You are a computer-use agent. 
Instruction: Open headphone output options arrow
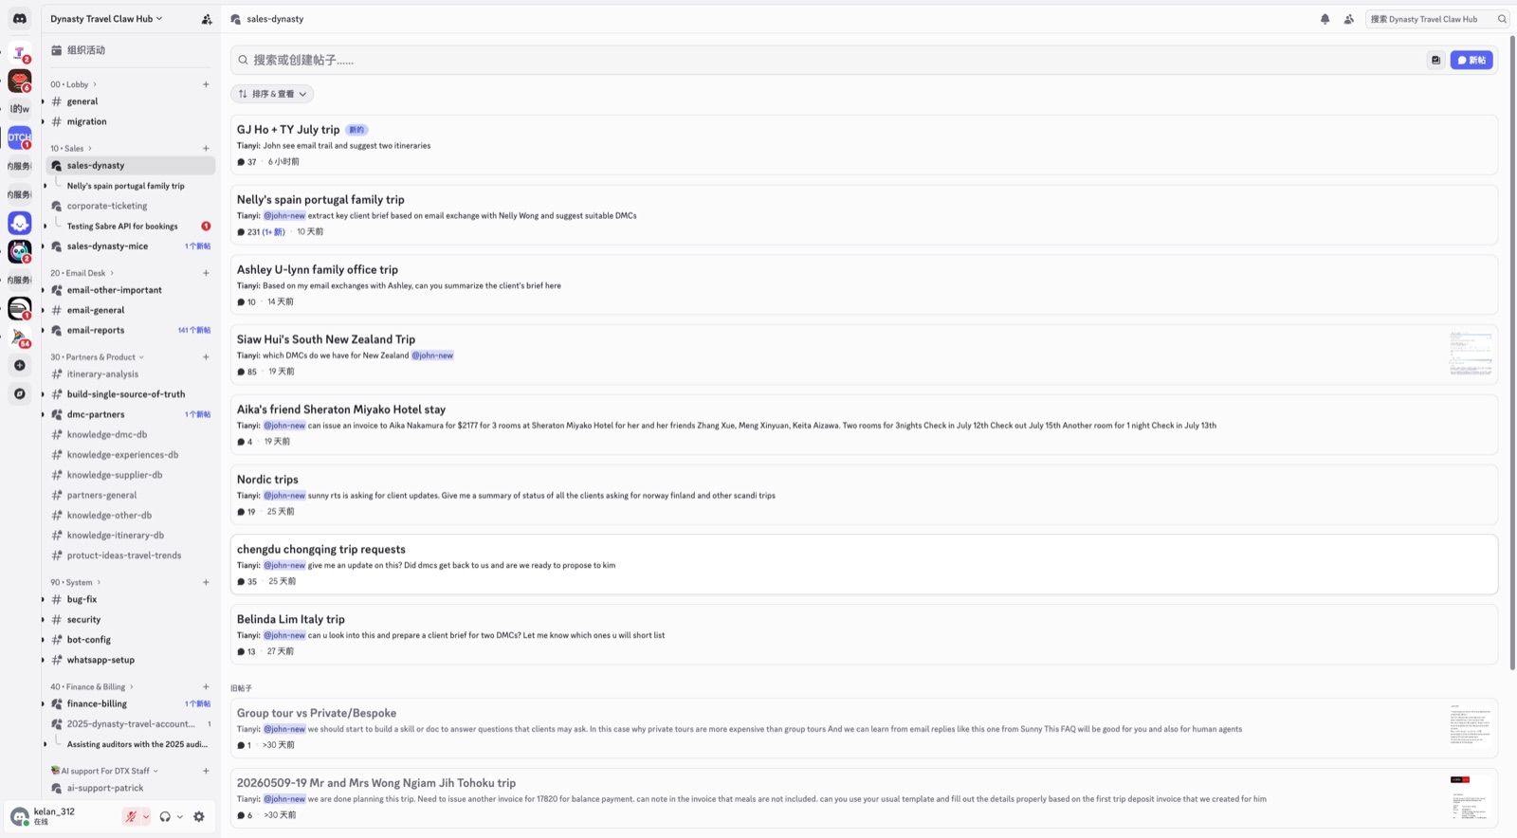[x=179, y=816]
